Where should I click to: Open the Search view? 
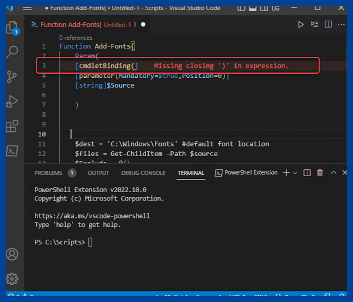tap(12, 52)
